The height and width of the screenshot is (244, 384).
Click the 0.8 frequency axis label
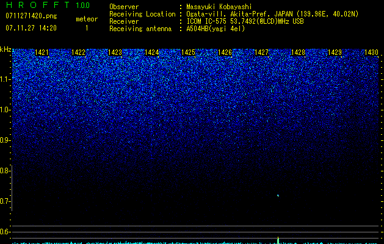point(5,171)
